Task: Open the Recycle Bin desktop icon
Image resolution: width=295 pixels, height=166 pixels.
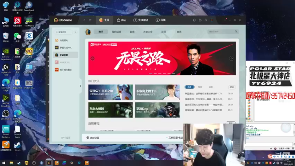Action: (x=6, y=37)
